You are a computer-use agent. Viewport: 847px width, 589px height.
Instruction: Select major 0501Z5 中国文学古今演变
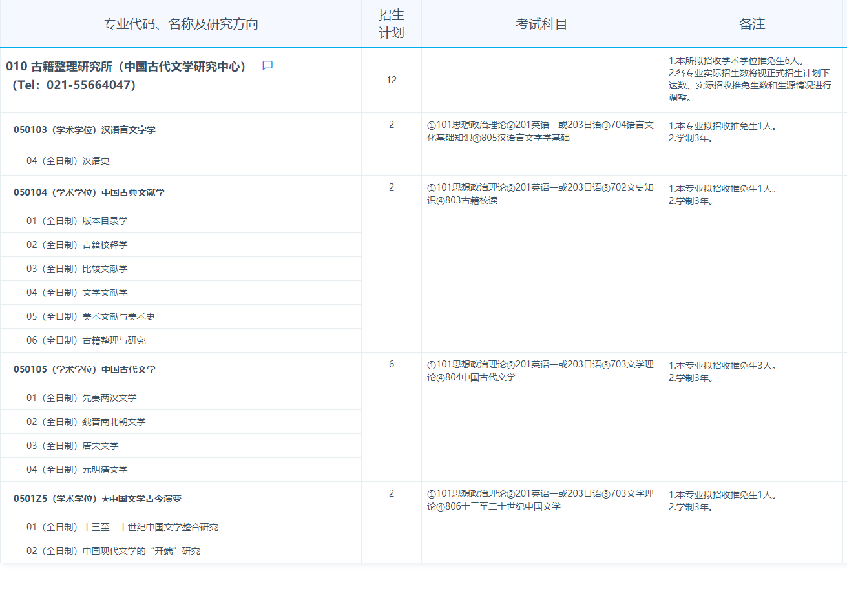pyautogui.click(x=98, y=499)
